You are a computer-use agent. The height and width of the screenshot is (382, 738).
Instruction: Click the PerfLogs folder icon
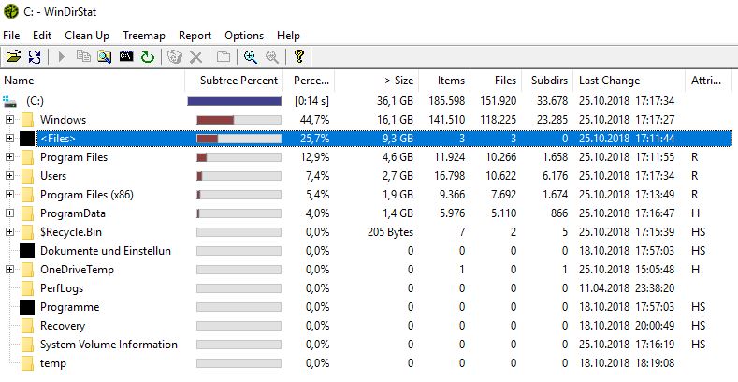point(27,288)
